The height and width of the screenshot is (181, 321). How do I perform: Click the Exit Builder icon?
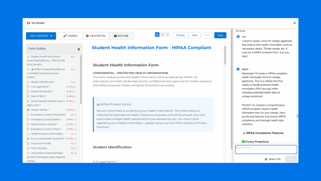coord(29,23)
